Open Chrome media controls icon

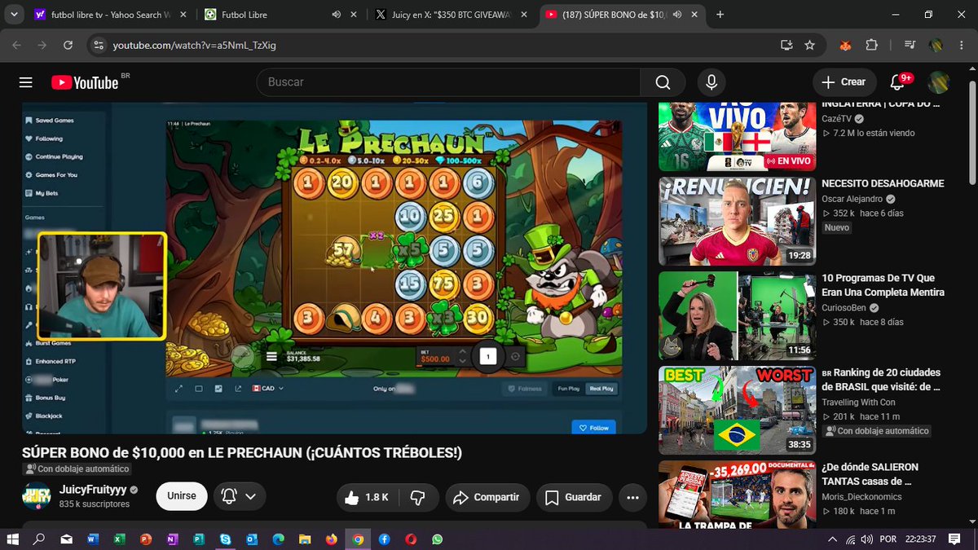pos(910,45)
